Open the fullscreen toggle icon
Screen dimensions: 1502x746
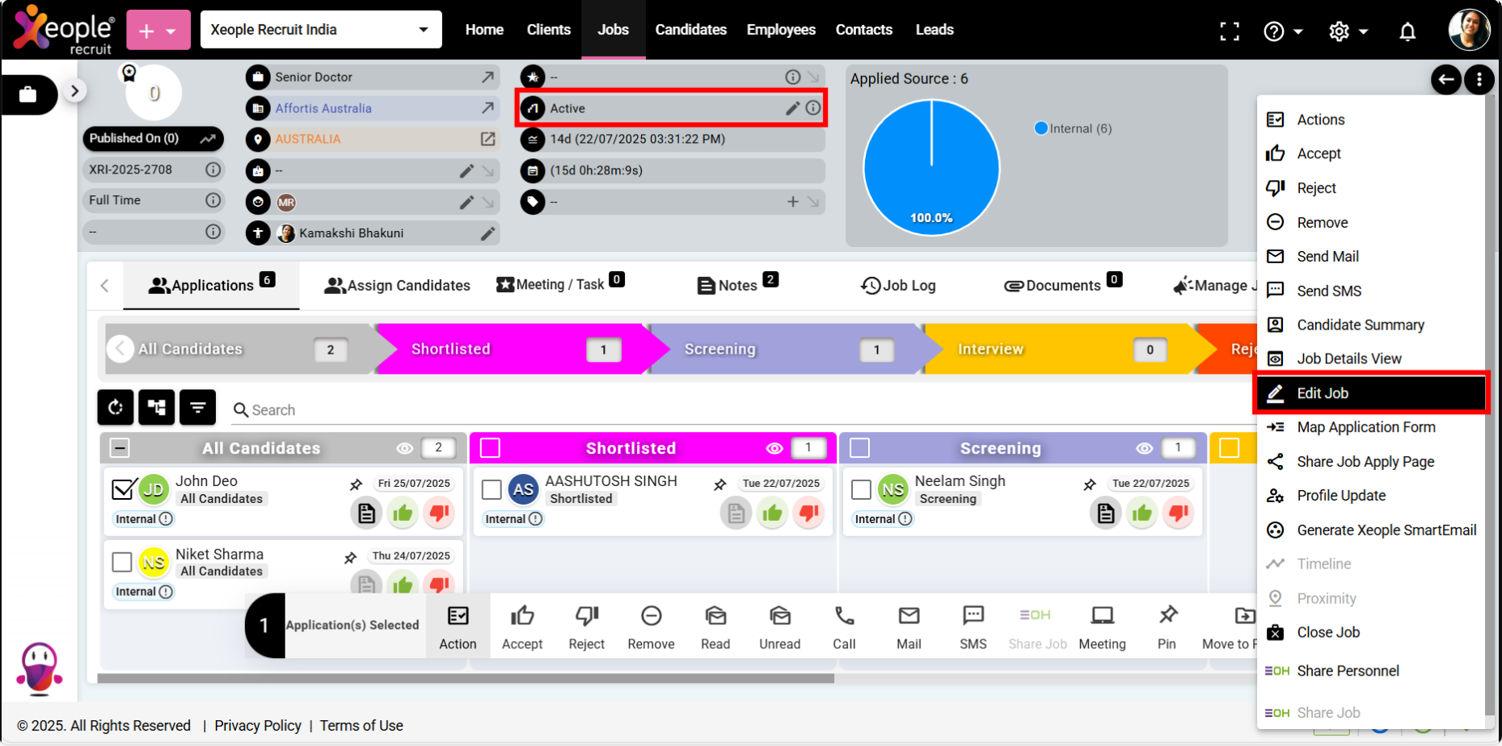1230,31
